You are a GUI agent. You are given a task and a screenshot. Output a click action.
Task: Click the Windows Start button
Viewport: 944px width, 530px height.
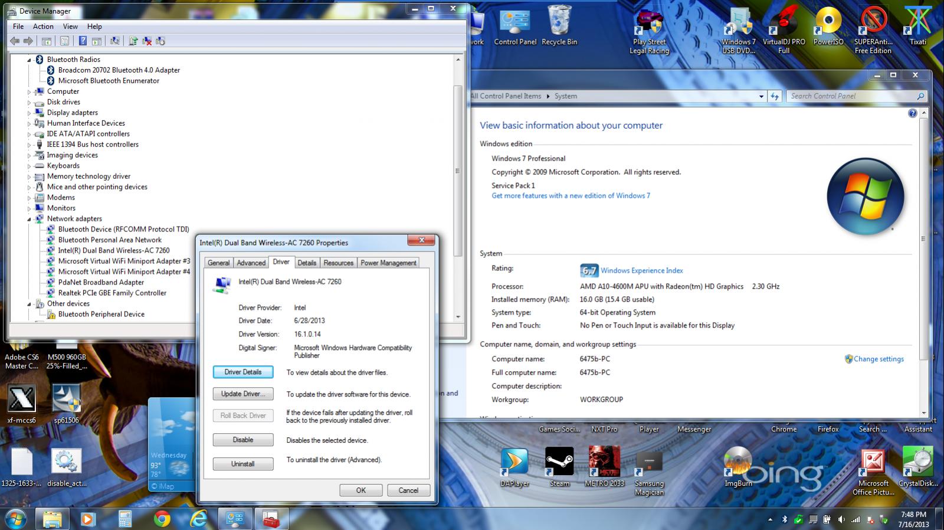[16, 519]
